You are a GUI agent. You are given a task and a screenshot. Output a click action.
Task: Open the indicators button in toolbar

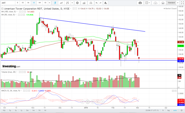point(84,3)
